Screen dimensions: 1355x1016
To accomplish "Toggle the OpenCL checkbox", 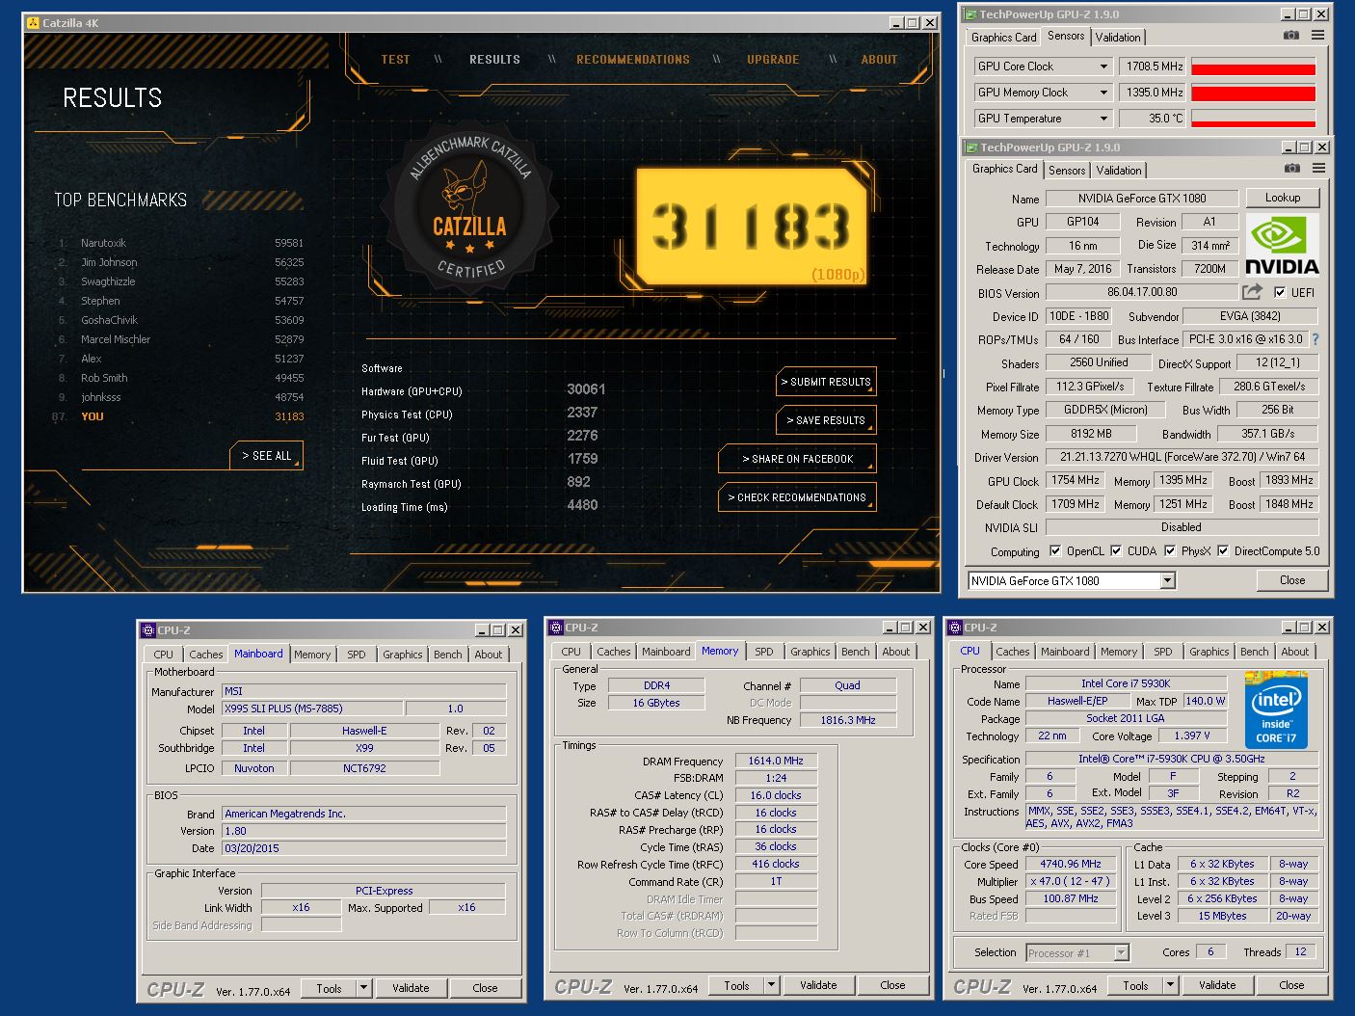I will click(1055, 551).
